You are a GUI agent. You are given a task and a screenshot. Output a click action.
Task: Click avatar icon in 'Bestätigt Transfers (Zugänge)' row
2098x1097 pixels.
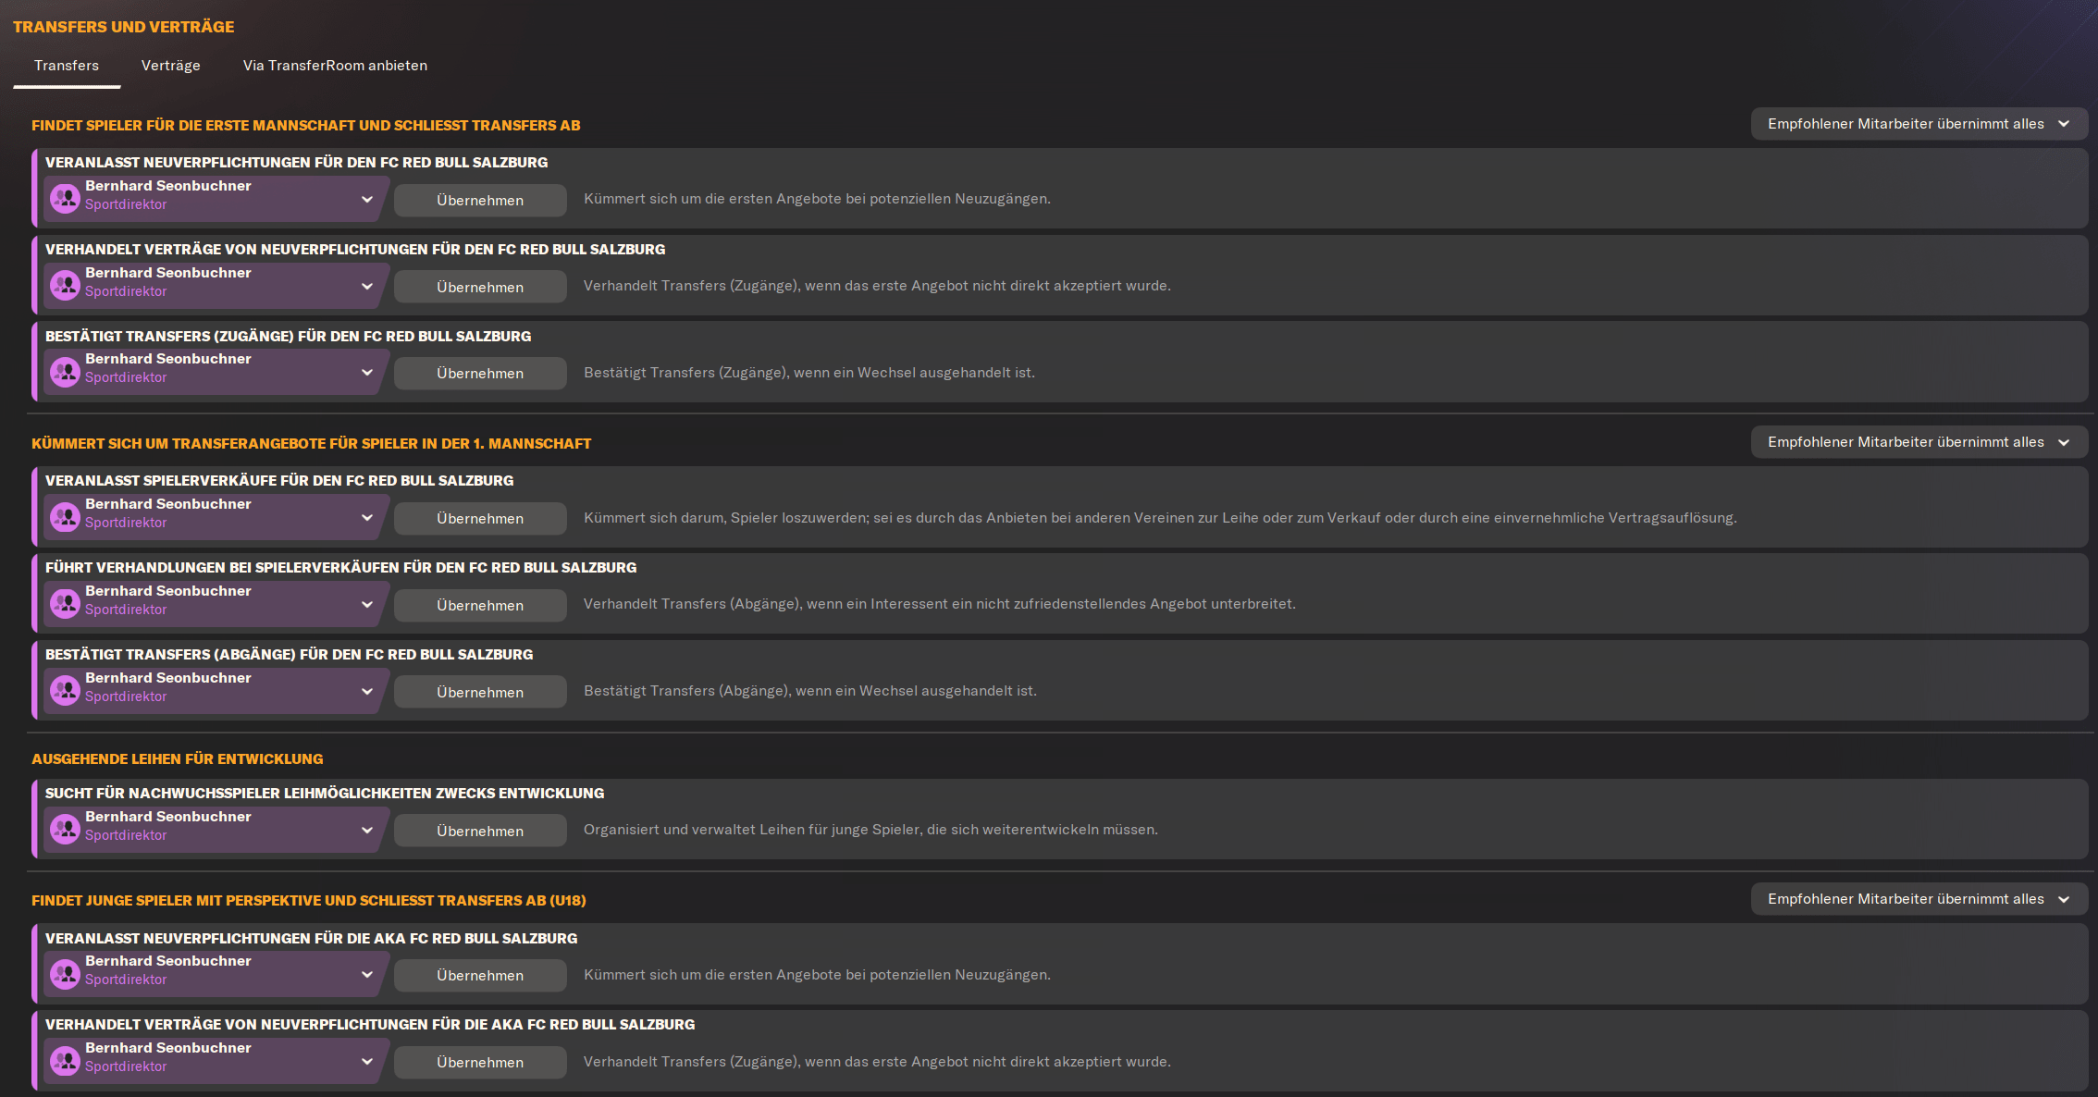click(65, 372)
